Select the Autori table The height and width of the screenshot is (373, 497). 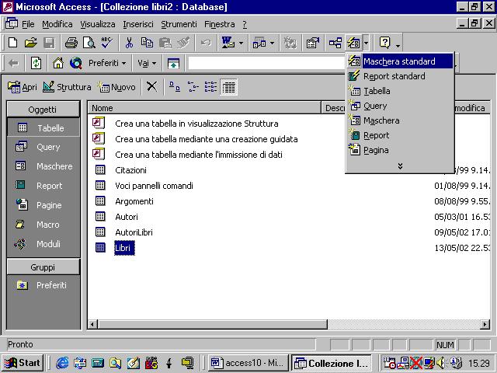pyautogui.click(x=127, y=217)
